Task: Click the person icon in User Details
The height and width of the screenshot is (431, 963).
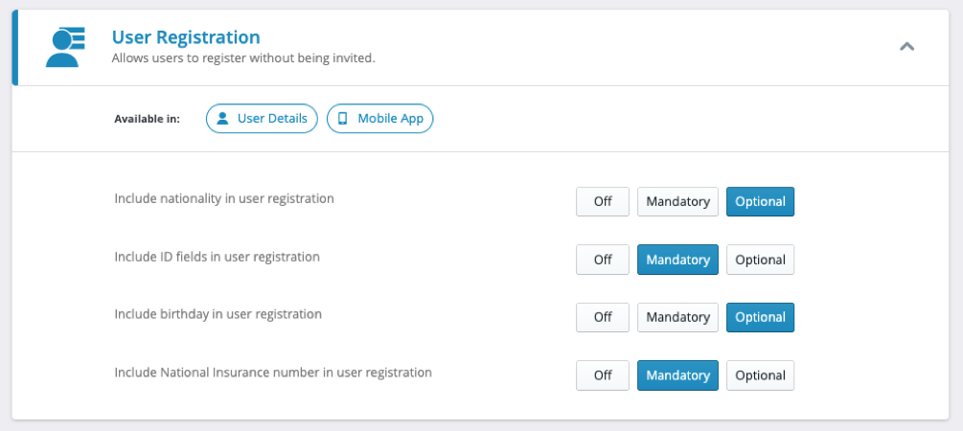Action: point(222,119)
